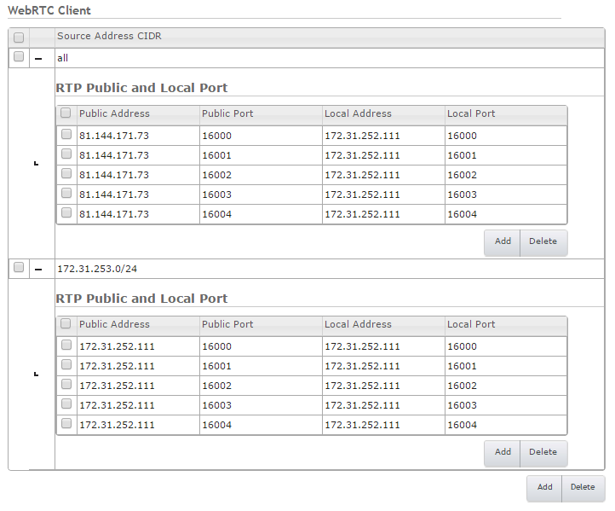
Task: Select row 81.144.171.73 port 16002 checkbox
Action: (x=66, y=173)
